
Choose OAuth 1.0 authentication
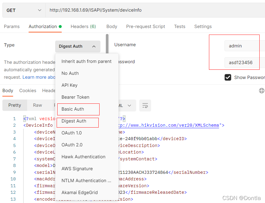click(71, 133)
